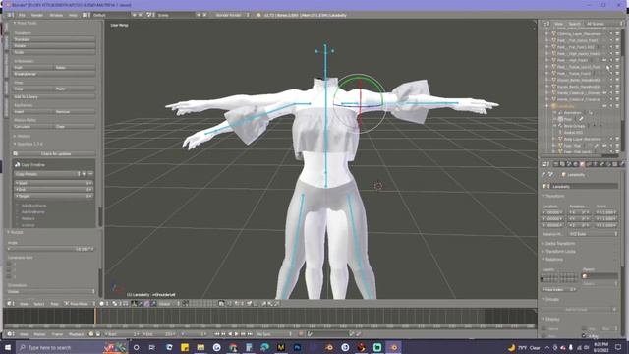
Task: Open File Explorer from the taskbar
Action: [200, 347]
